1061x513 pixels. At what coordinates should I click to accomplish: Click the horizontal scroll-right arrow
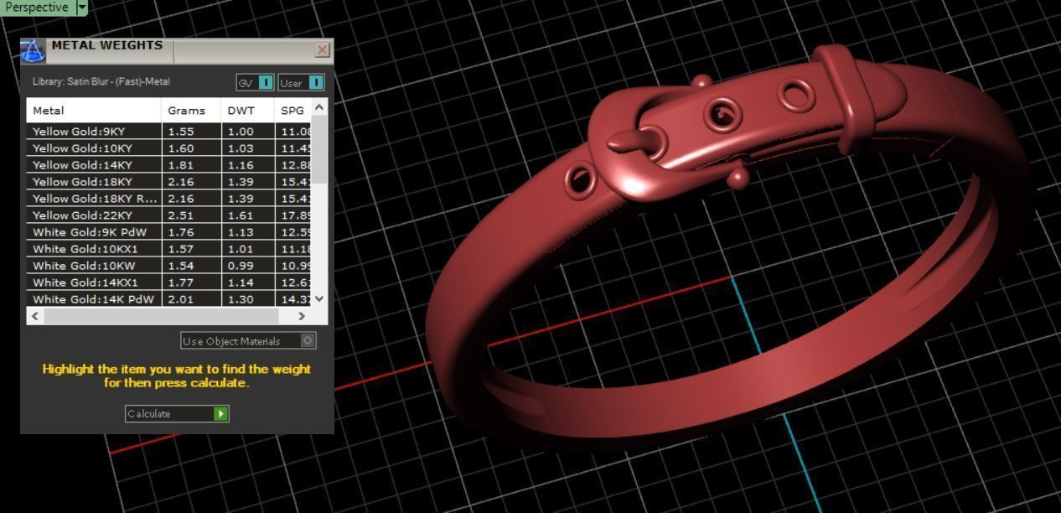click(x=303, y=316)
